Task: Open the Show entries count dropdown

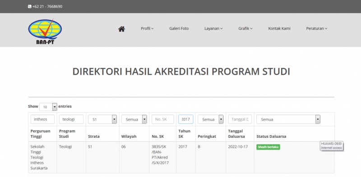Action: pos(48,107)
